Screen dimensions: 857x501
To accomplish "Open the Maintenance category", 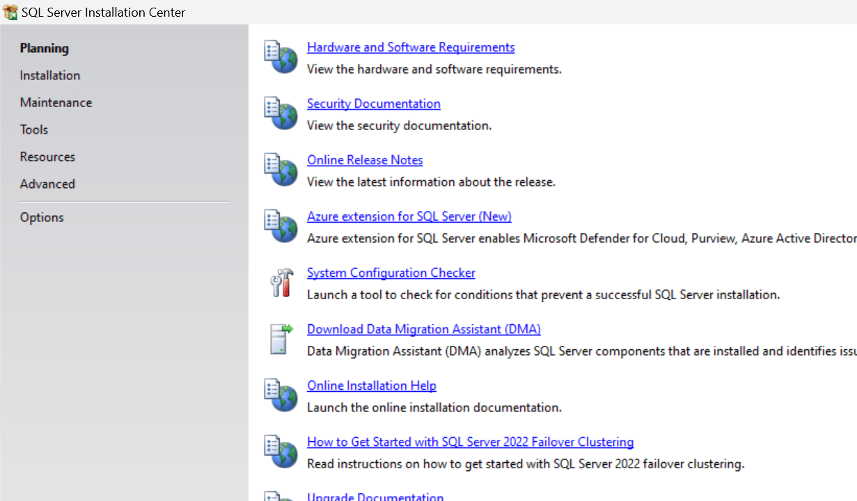I will click(56, 102).
